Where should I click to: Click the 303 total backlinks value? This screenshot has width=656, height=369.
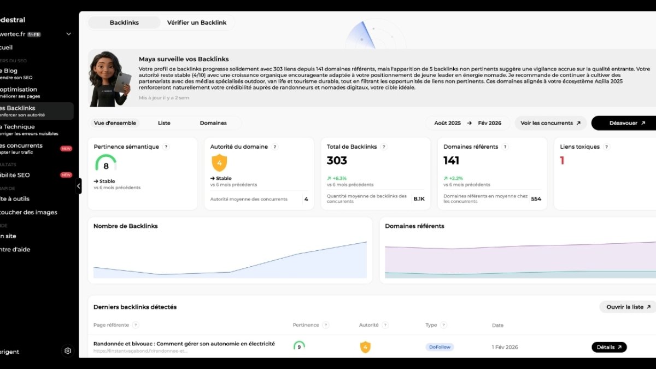pyautogui.click(x=337, y=161)
